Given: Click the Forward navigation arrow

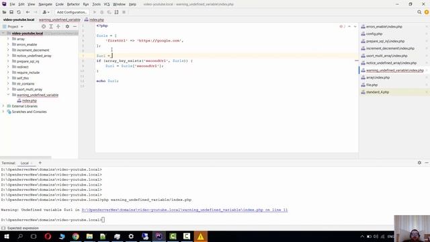Looking at the screenshot, I should [x=35, y=12].
